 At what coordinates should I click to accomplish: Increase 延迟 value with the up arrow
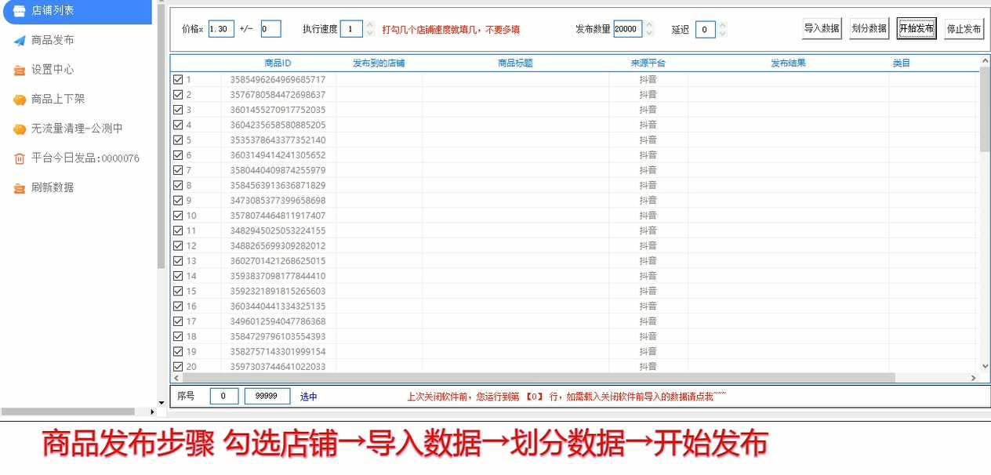point(722,25)
